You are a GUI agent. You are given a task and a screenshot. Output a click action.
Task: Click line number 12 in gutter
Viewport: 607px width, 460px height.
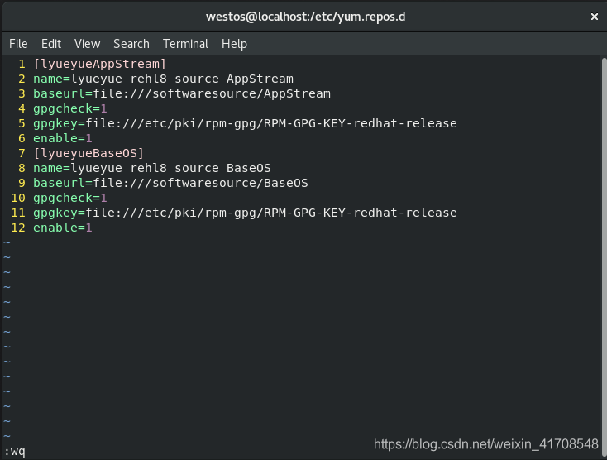click(18, 228)
